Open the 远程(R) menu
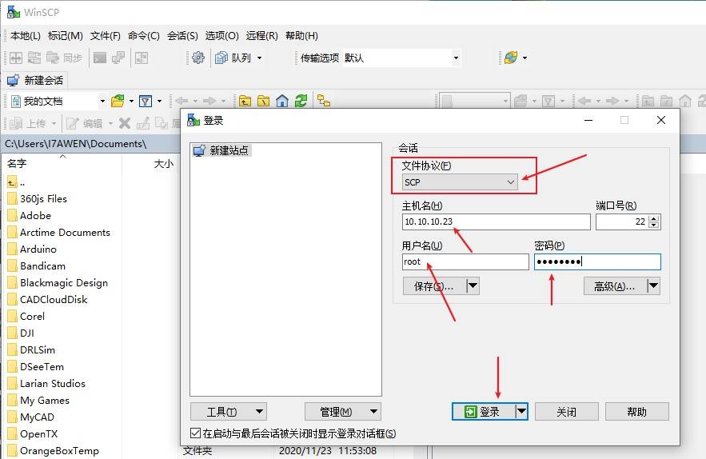706x459 pixels. pos(262,36)
